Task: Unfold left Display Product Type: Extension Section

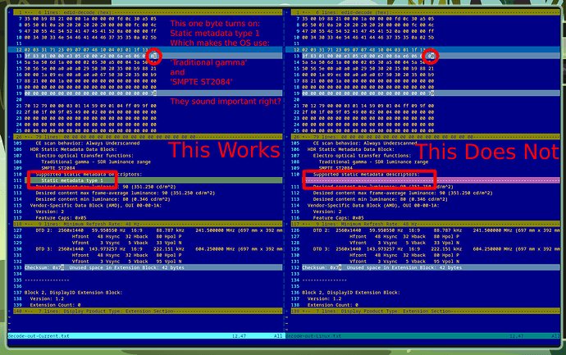Action: coord(148,311)
